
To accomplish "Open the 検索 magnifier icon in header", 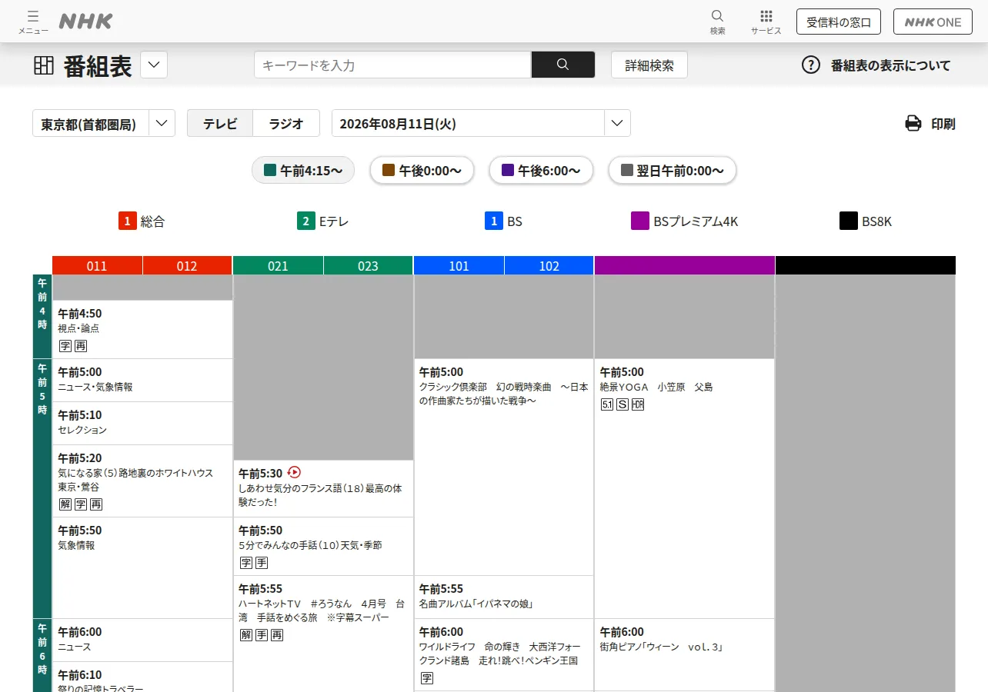I will pos(717,16).
